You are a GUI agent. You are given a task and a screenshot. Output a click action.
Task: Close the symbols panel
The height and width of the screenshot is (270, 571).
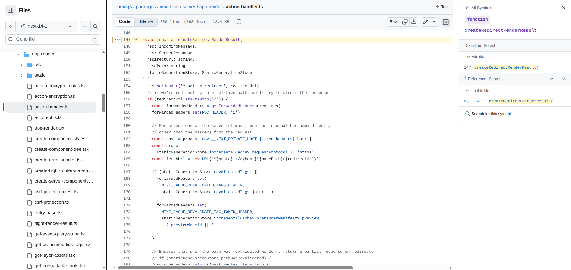pyautogui.click(x=563, y=8)
